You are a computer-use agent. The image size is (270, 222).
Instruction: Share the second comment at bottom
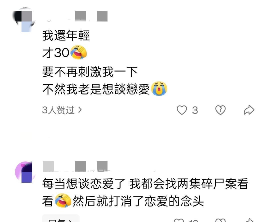(x=249, y=220)
